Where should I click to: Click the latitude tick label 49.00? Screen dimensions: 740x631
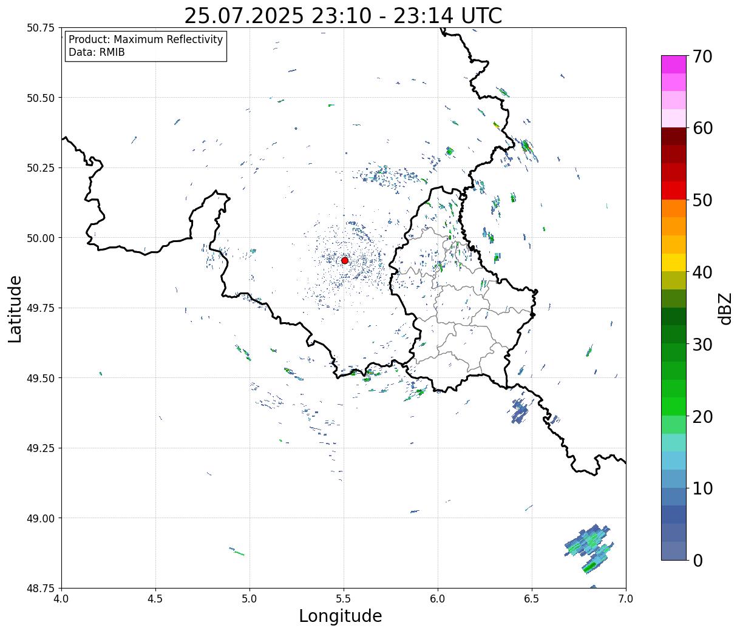coord(41,518)
